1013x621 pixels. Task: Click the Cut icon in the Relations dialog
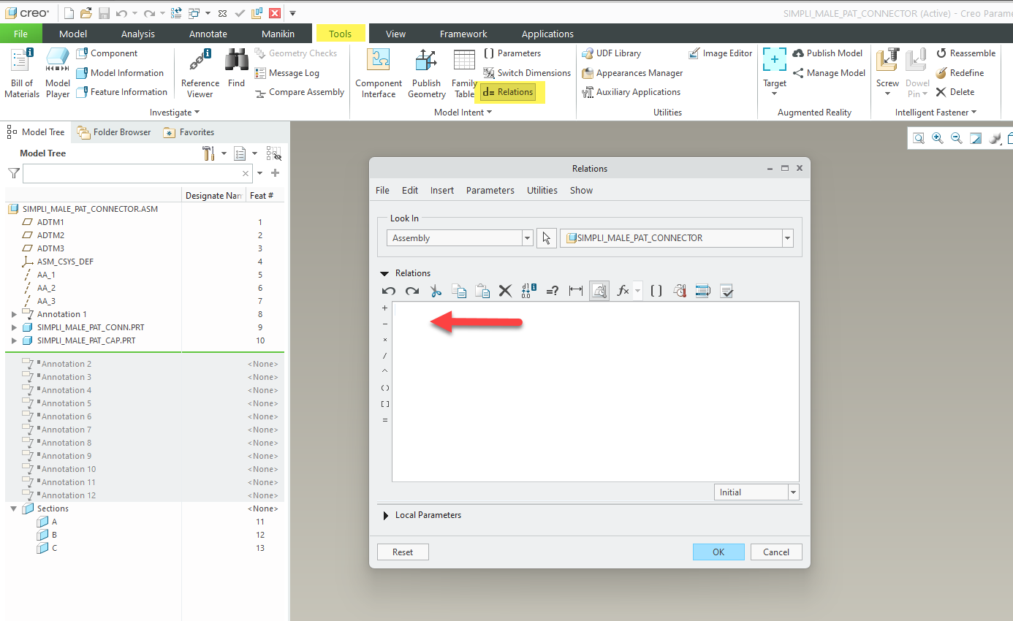(436, 290)
